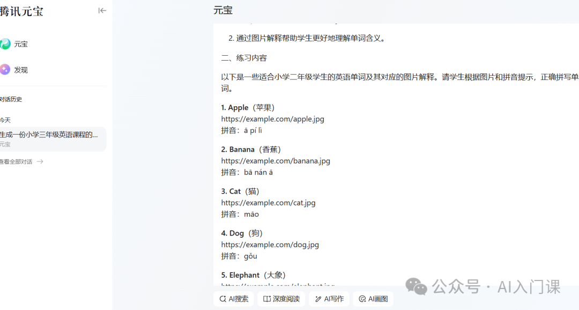Click the heading 2. Banana（香蕉）
This screenshot has width=579, height=310.
(x=251, y=149)
